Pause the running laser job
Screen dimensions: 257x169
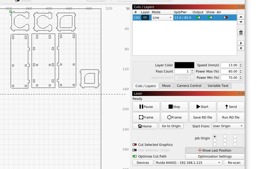146,107
